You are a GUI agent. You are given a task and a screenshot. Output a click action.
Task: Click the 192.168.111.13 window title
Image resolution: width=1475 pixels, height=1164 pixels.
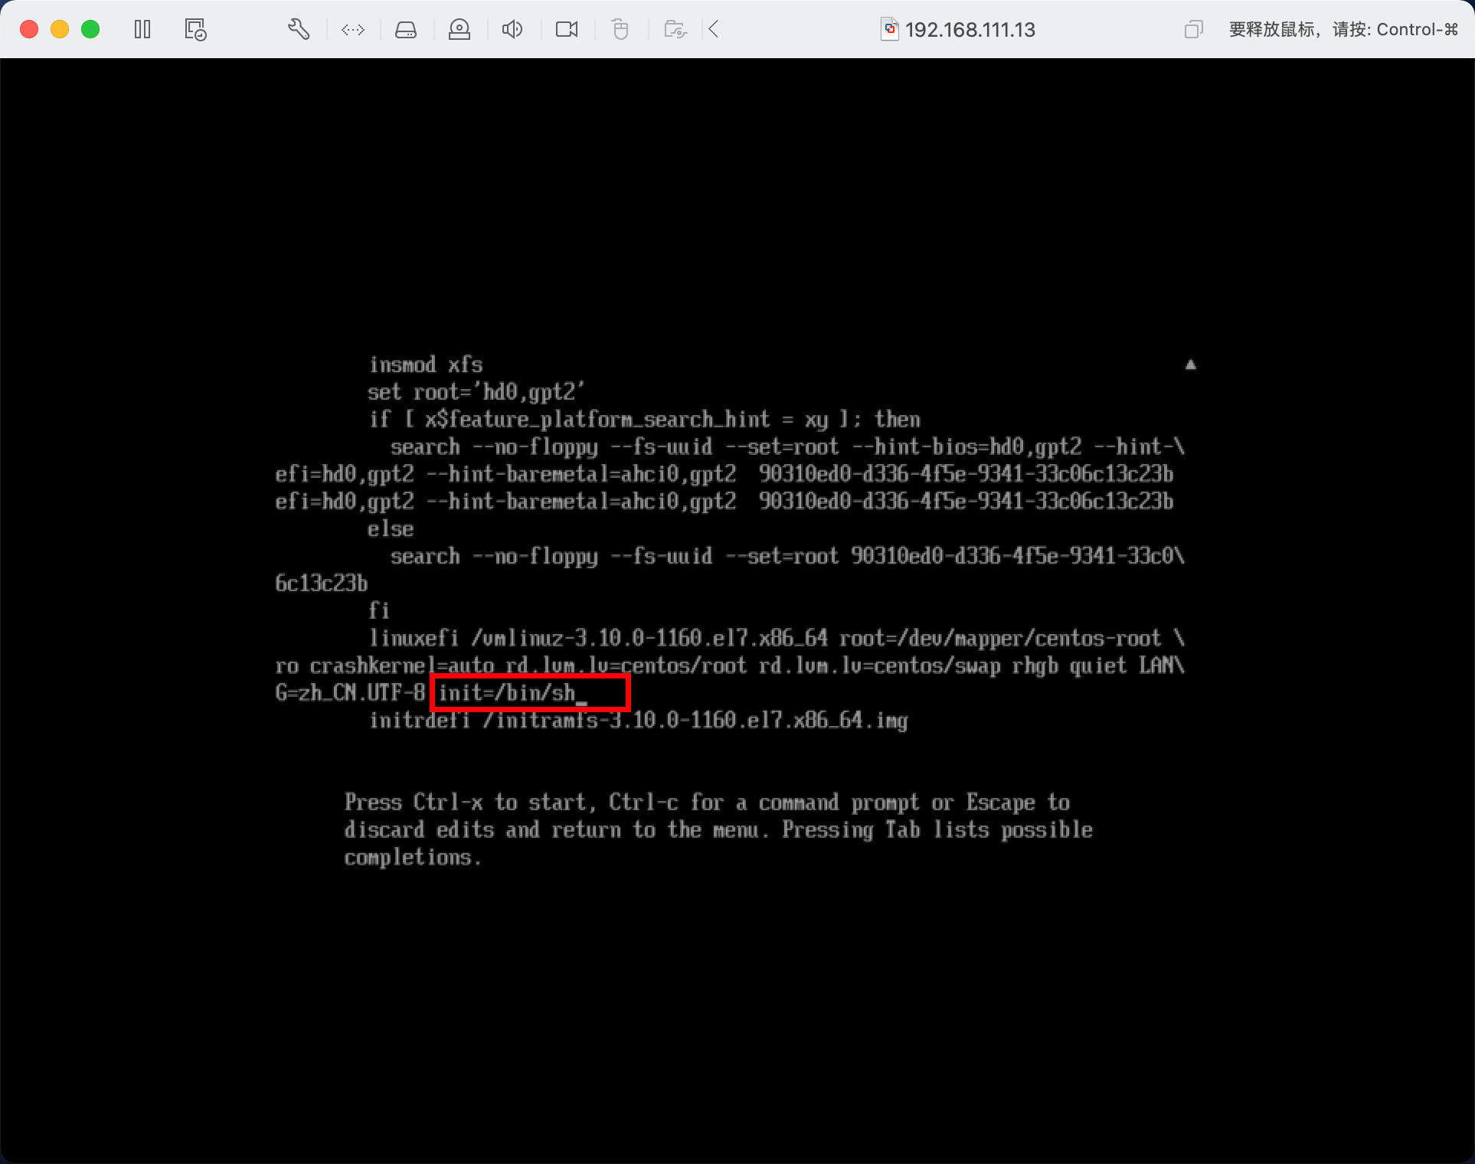click(x=970, y=30)
